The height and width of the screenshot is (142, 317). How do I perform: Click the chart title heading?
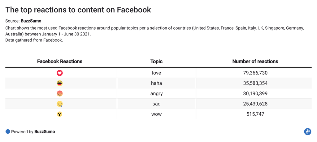point(78,10)
